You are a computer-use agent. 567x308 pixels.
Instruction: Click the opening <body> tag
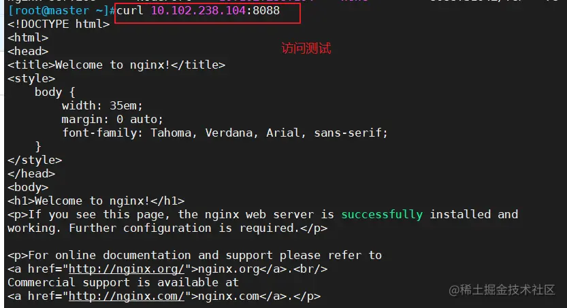[28, 188]
